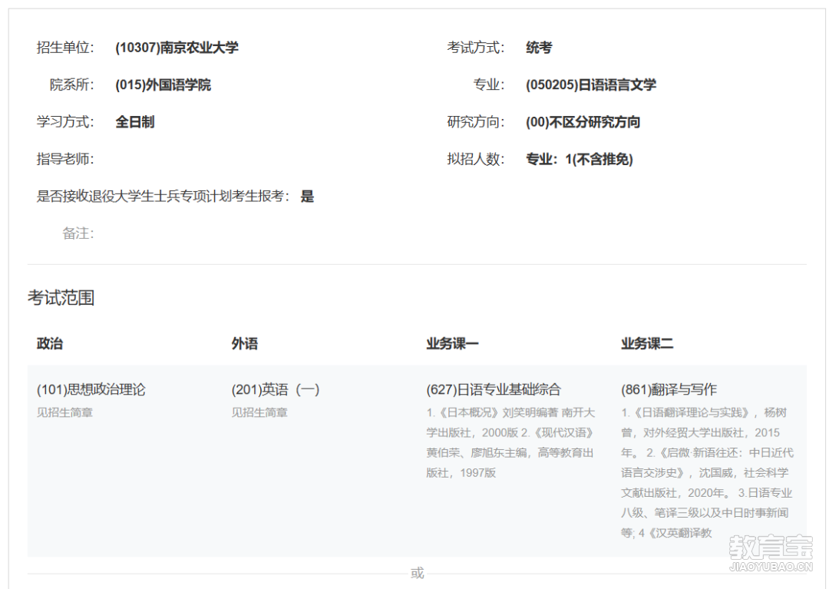Click the 学习方式 label
The width and height of the screenshot is (829, 589).
65,122
